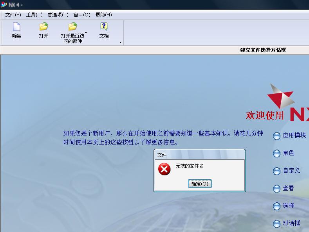Click the sphere icon beside 对话框
Viewport: 309px width, 232px height.
click(x=276, y=224)
